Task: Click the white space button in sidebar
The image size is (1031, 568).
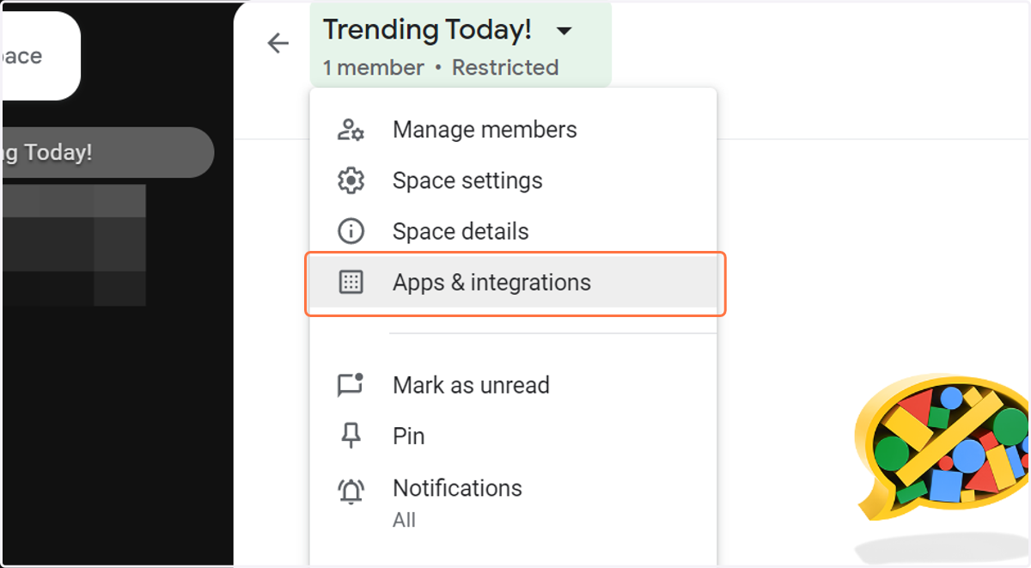Action: tap(41, 56)
